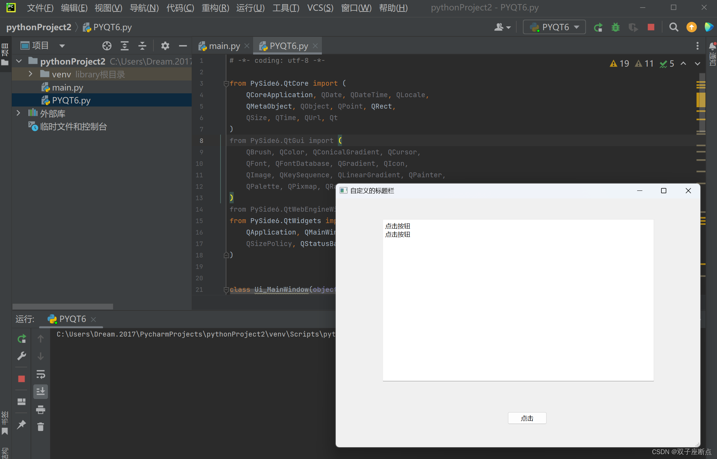Clear console with the trash icon
This screenshot has width=717, height=459.
pyautogui.click(x=41, y=427)
